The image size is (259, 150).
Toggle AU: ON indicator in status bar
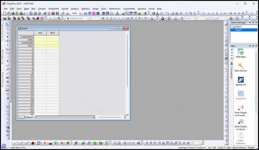coord(212,148)
